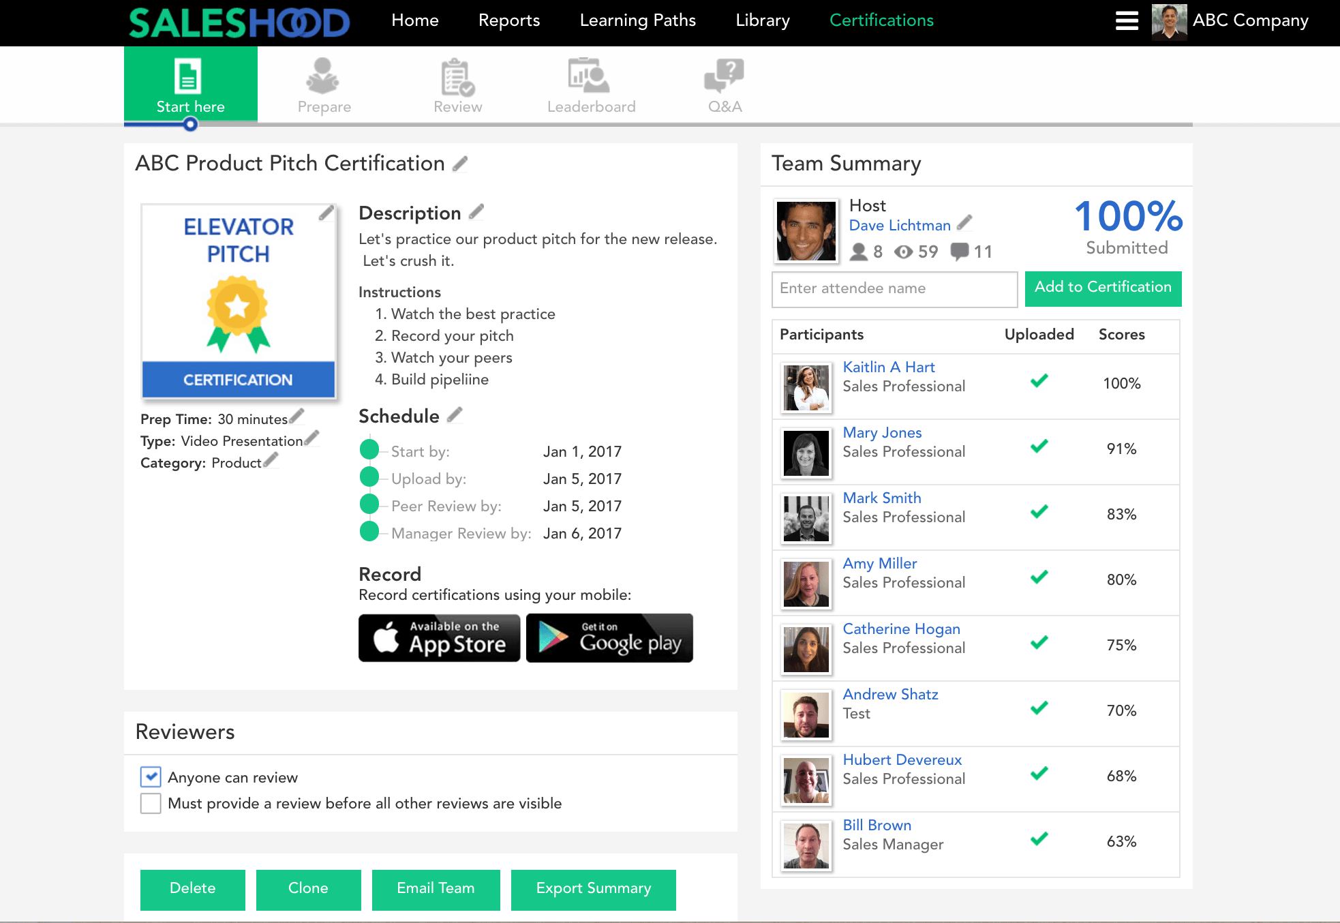1340x923 pixels.
Task: Click the Scores column header
Action: 1121,334
